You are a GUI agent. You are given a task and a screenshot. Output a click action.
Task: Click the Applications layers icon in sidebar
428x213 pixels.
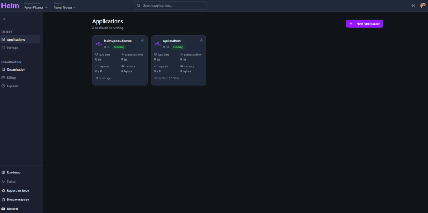[3, 40]
